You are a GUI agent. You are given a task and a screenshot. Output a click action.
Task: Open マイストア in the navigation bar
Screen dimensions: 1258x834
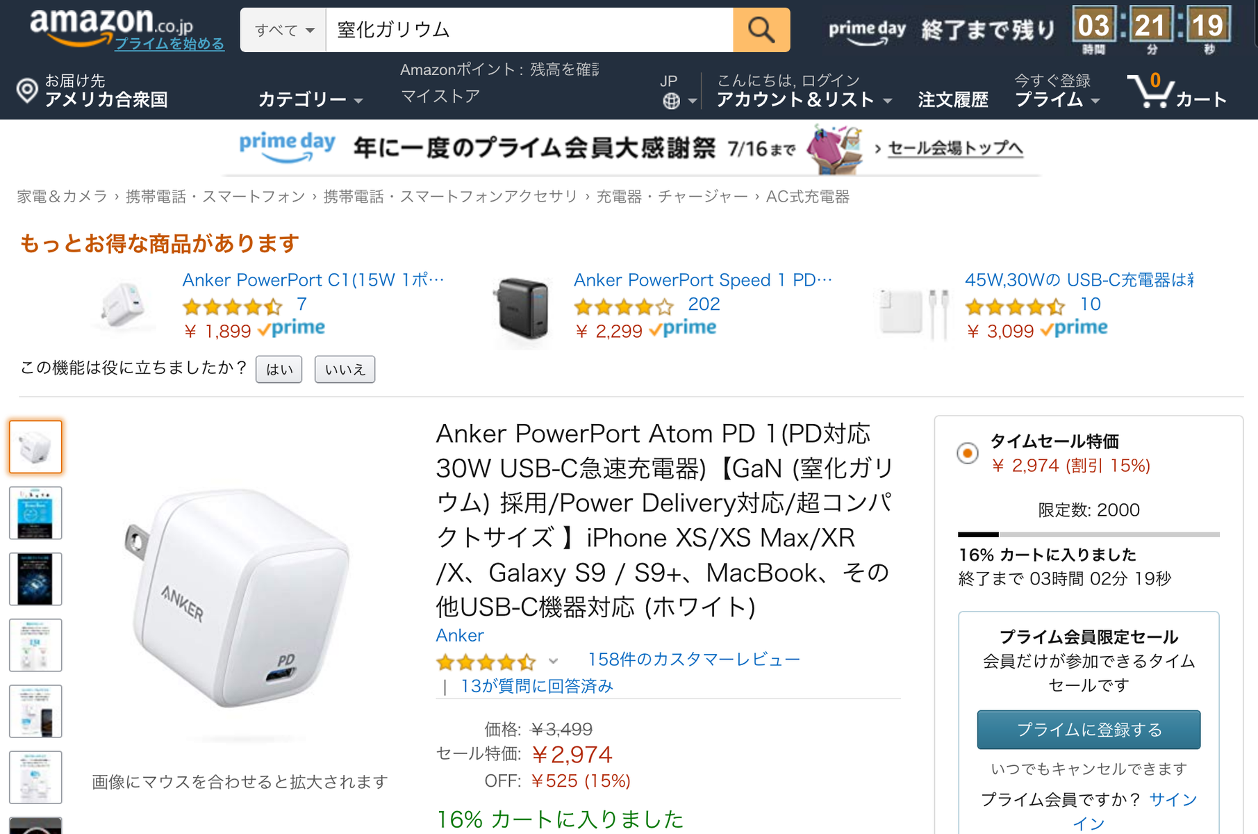click(440, 96)
